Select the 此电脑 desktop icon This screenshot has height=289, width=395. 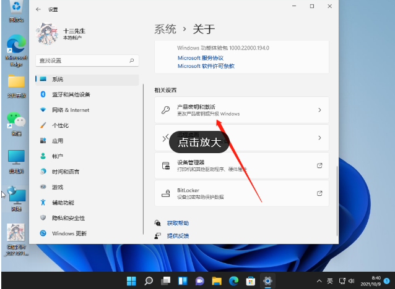[x=16, y=162]
